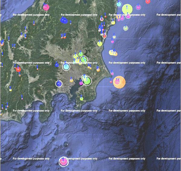
Task: Click the large orange circle off the east coast
Action: point(119,82)
